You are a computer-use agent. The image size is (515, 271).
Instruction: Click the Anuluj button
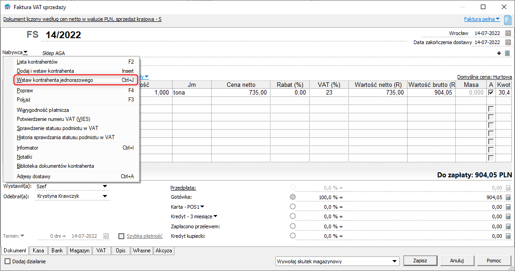click(x=457, y=261)
